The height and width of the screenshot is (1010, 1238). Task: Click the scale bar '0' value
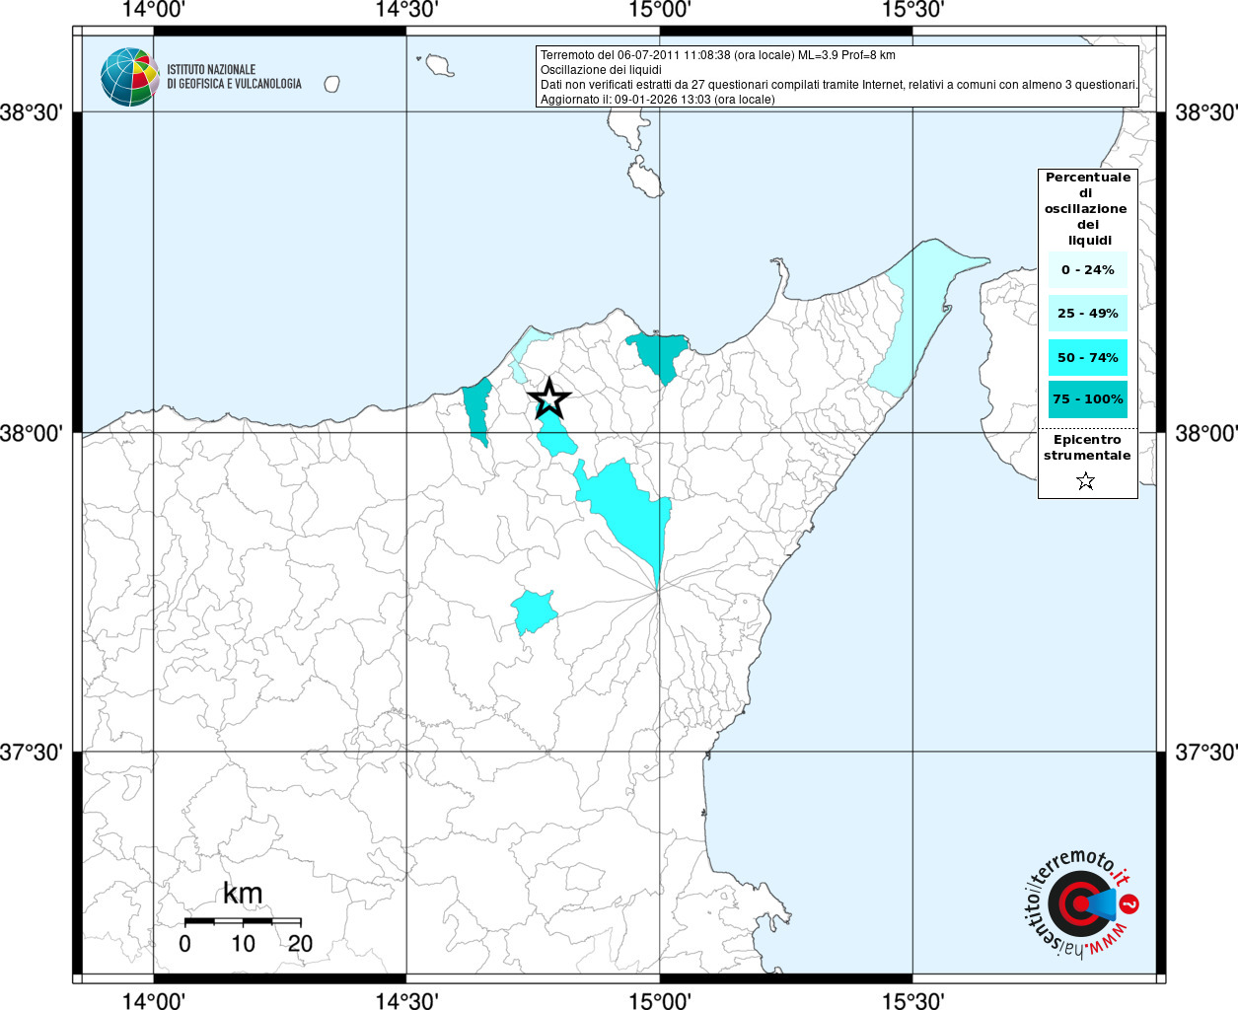click(185, 944)
